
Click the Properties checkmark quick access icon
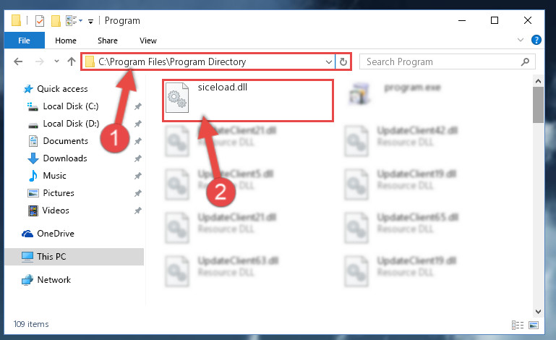tap(40, 21)
